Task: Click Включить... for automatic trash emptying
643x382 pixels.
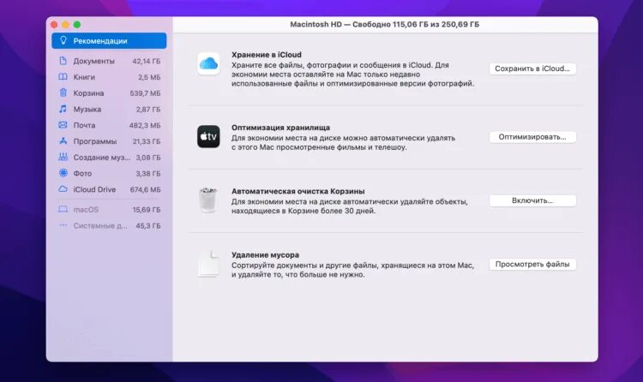Action: (x=532, y=200)
